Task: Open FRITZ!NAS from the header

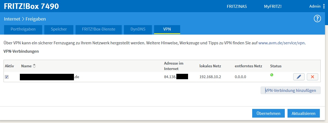Action: pyautogui.click(x=237, y=6)
